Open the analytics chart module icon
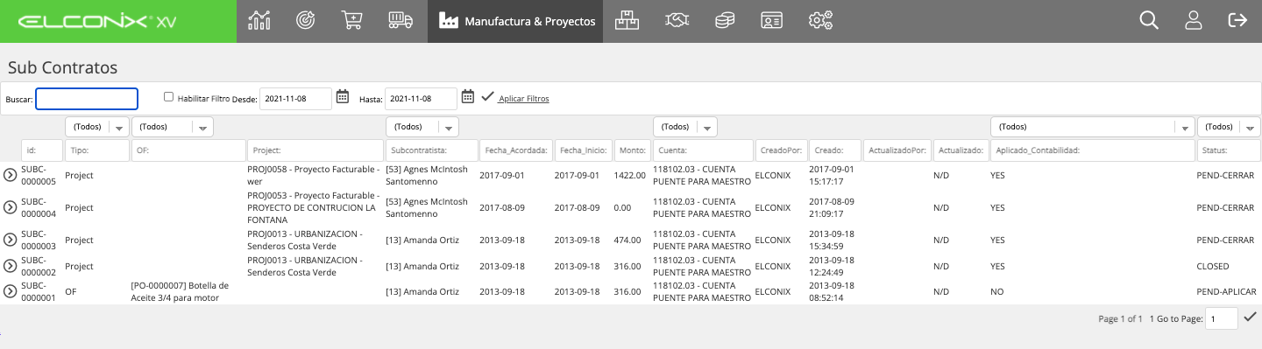The width and height of the screenshot is (1262, 349). [259, 21]
